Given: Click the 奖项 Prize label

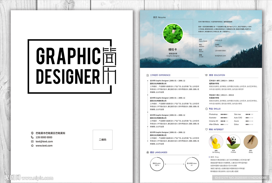Looking at the screenshot, I should point(215,157).
